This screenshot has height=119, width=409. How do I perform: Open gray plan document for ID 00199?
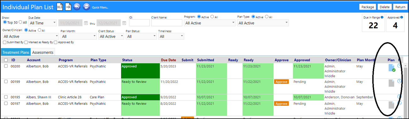[391, 83]
